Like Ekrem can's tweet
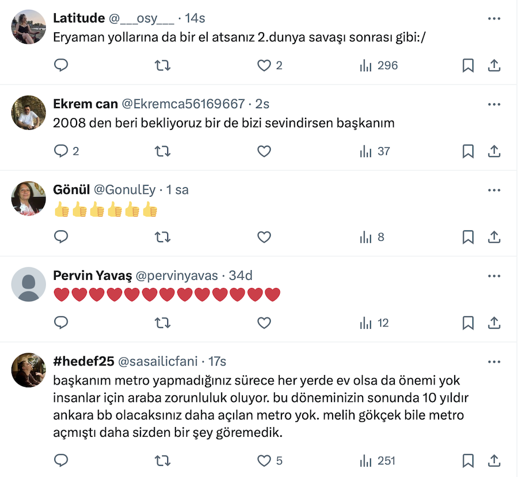Screen dimensions: 518x477 coord(264,151)
